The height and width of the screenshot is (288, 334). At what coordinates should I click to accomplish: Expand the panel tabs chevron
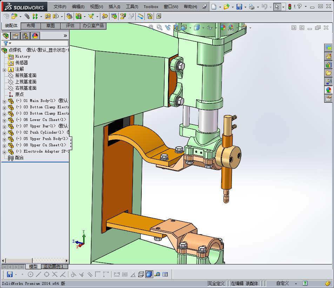click(x=65, y=36)
